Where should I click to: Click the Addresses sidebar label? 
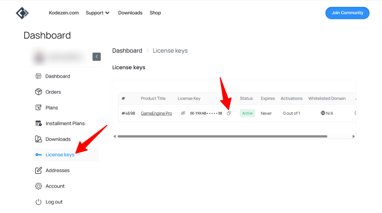click(58, 170)
